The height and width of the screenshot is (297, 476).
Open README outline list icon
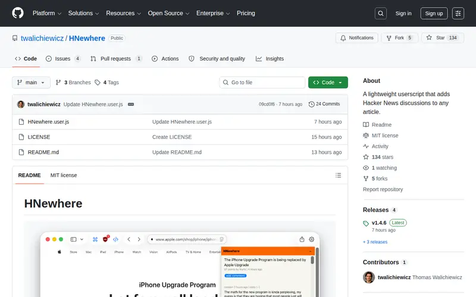[338, 175]
